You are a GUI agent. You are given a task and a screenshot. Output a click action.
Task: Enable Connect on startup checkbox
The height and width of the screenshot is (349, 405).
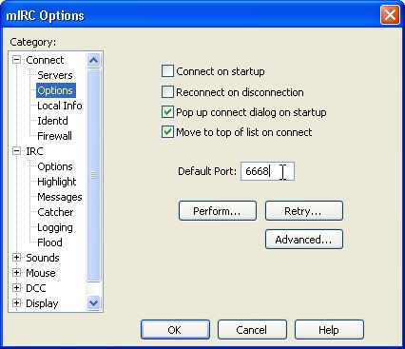tap(167, 71)
